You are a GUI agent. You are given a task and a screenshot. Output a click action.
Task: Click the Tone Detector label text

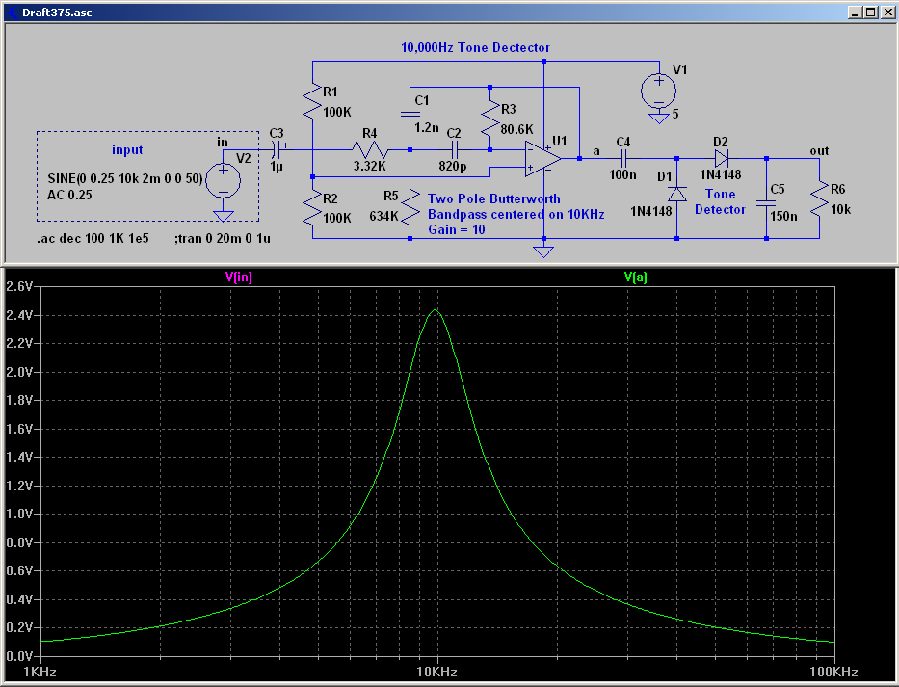click(720, 201)
